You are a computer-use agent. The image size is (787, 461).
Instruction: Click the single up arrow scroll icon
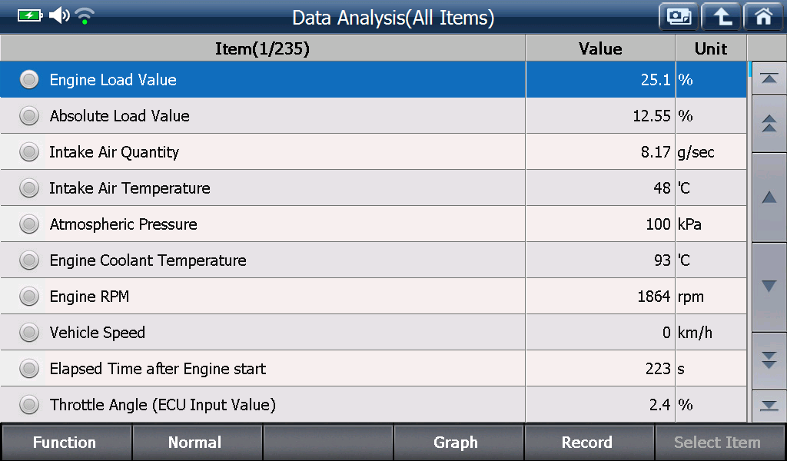(x=769, y=197)
